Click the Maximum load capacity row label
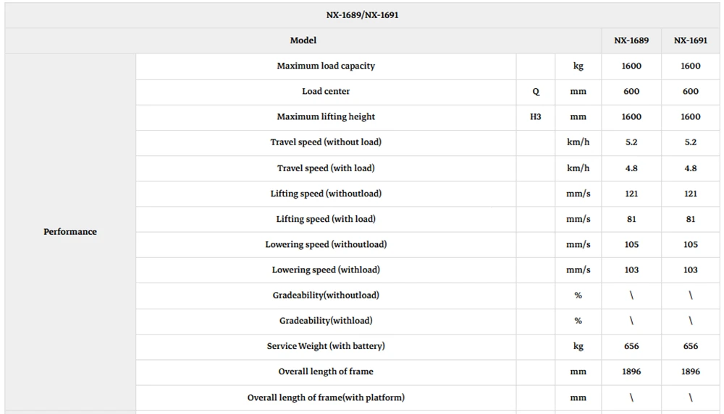The height and width of the screenshot is (414, 724). [x=326, y=66]
